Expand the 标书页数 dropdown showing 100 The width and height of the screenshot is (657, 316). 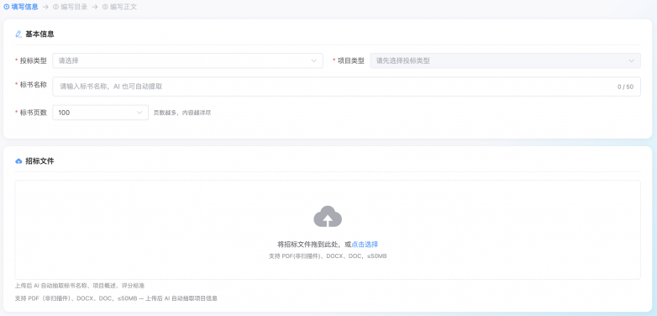[101, 113]
